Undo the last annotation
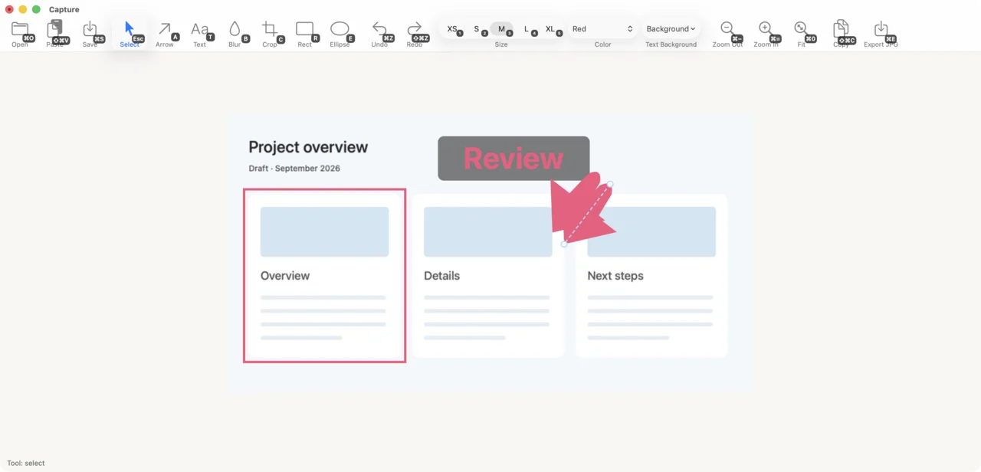981x472 pixels. tap(379, 33)
